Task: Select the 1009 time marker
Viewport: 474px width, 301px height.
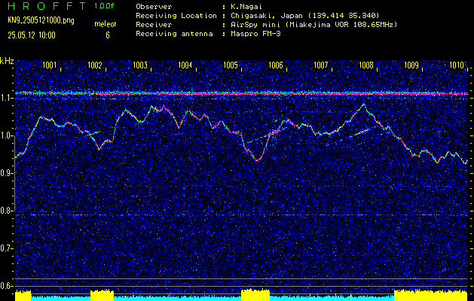Action: pyautogui.click(x=411, y=65)
